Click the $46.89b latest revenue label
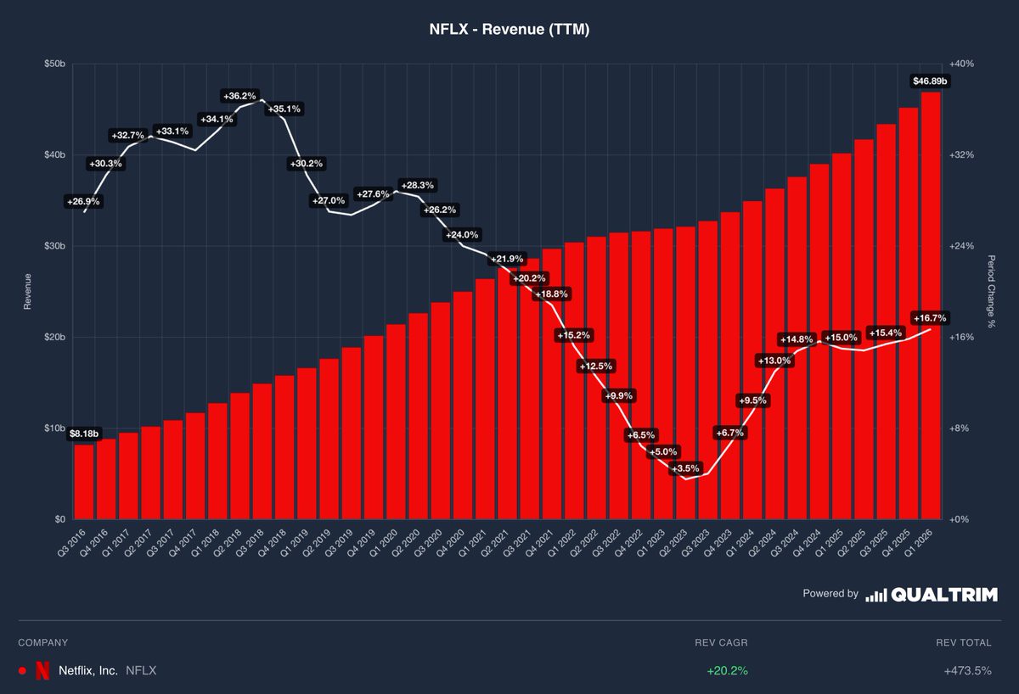This screenshot has height=694, width=1019. coord(930,81)
